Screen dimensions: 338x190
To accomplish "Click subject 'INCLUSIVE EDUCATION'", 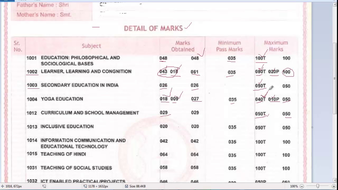I will (67, 127).
